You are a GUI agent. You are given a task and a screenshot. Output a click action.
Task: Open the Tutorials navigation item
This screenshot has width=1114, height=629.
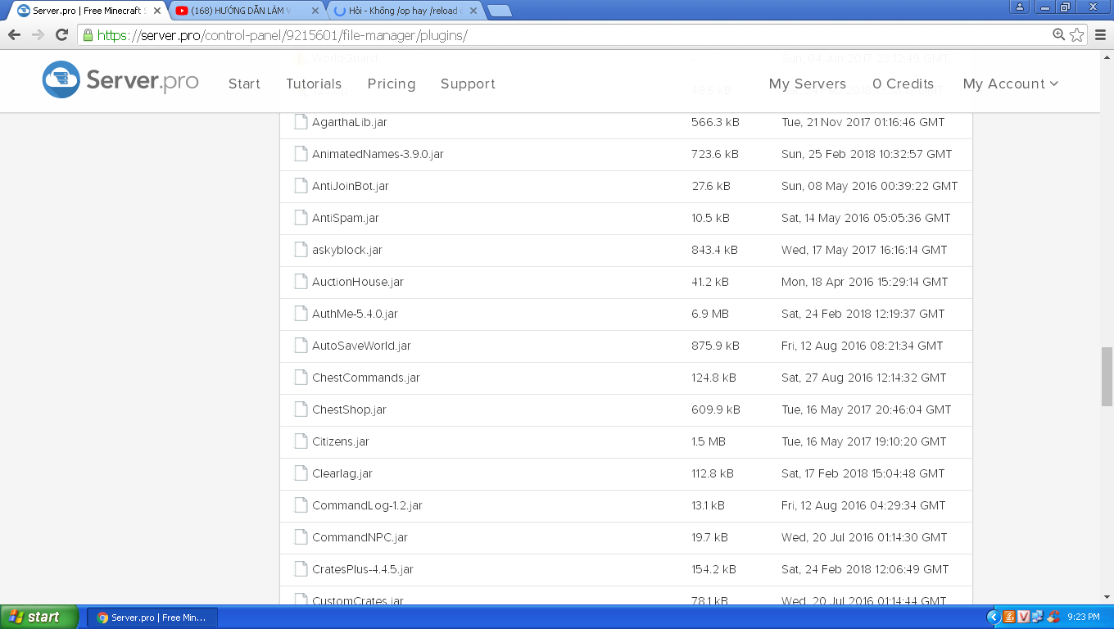coord(314,84)
